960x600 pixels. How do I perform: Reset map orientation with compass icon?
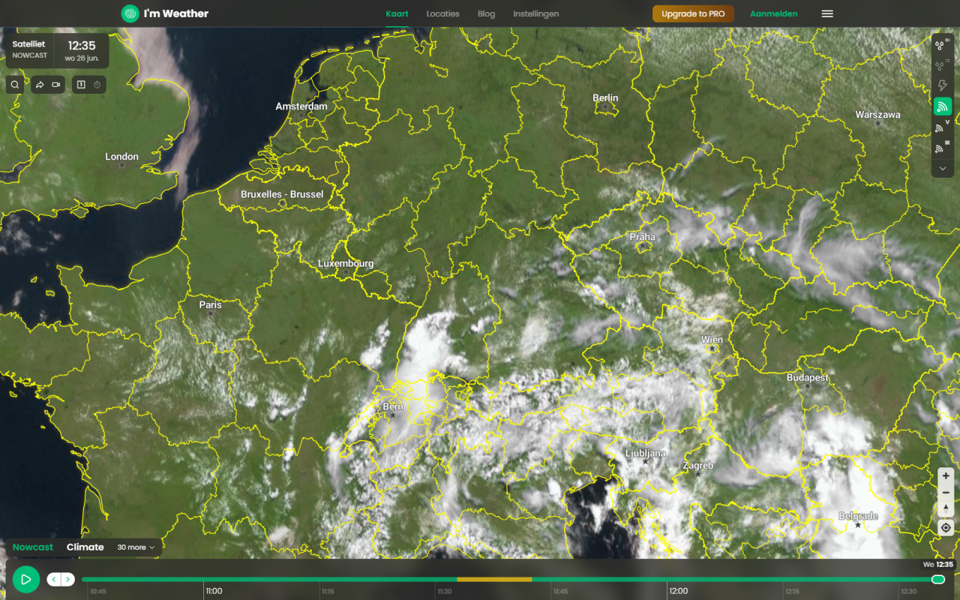(946, 509)
